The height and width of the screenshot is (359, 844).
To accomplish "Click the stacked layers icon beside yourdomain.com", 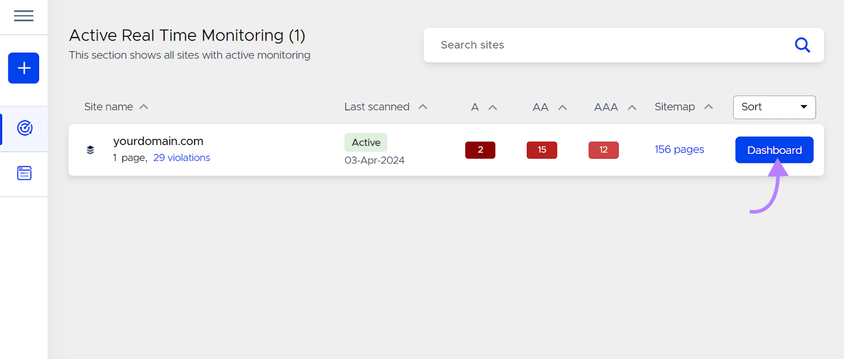I will [x=90, y=150].
